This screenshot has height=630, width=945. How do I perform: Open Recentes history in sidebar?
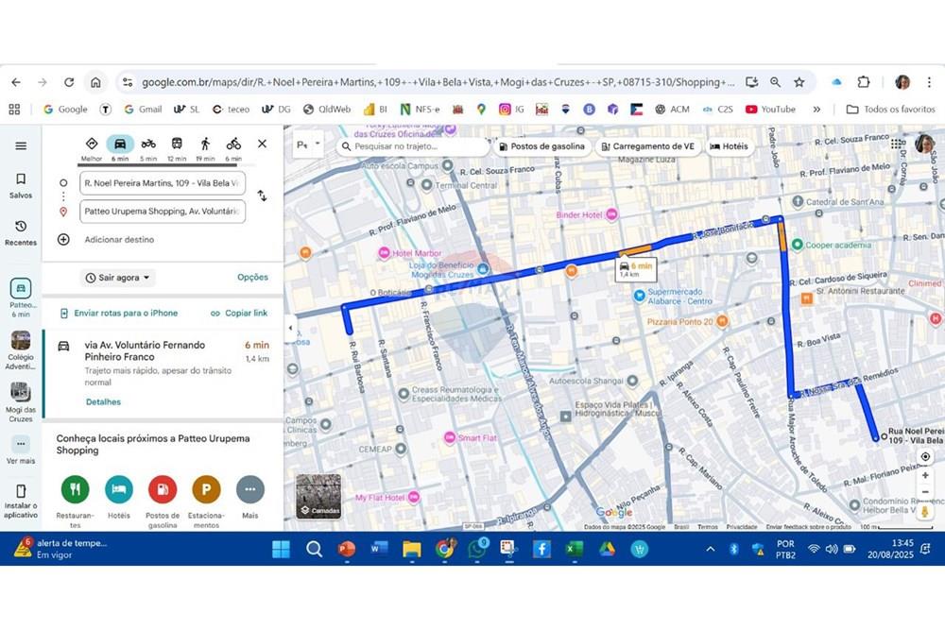pyautogui.click(x=21, y=231)
